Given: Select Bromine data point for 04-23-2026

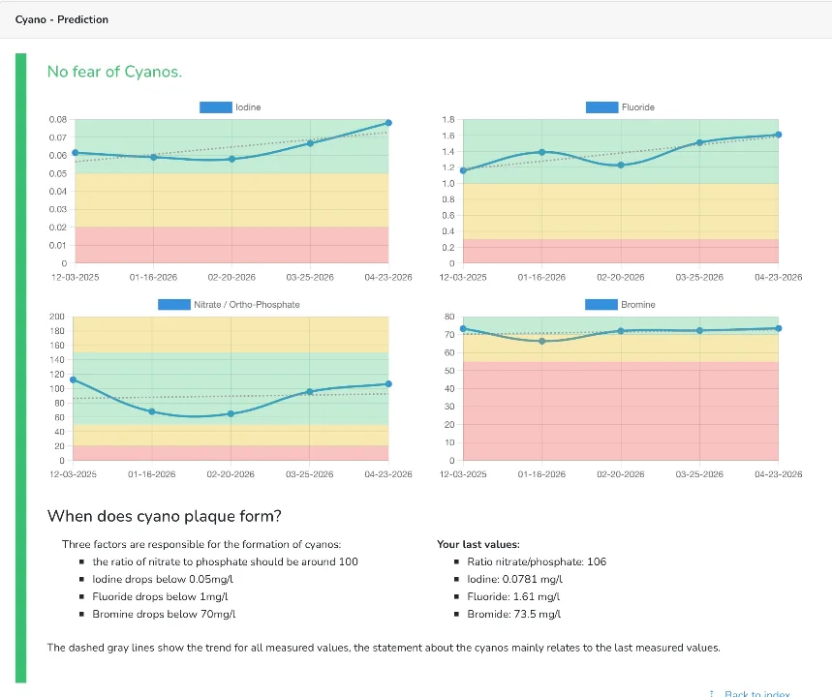Looking at the screenshot, I should (779, 328).
